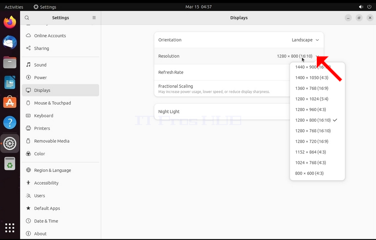The height and width of the screenshot is (240, 376).
Task: Expand the Orientation Landscape dropdown
Action: coord(305,40)
